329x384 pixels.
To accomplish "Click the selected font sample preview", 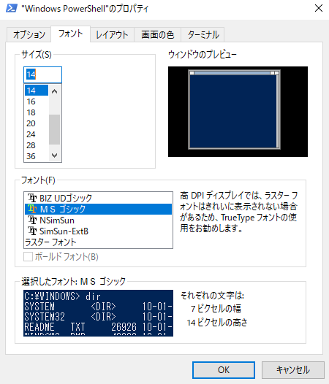I will 98,313.
